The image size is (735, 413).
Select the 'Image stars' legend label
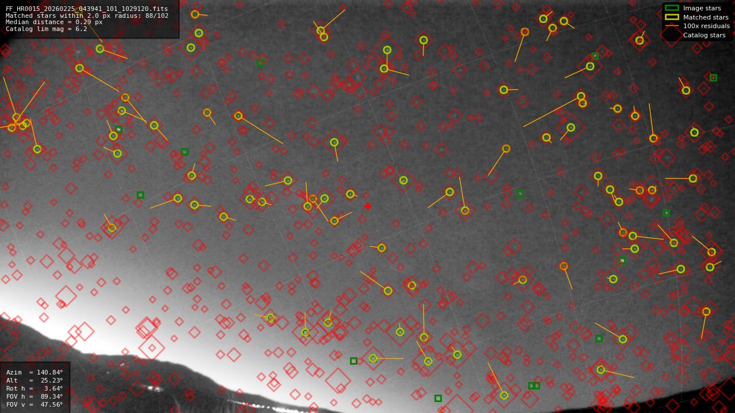tap(702, 8)
